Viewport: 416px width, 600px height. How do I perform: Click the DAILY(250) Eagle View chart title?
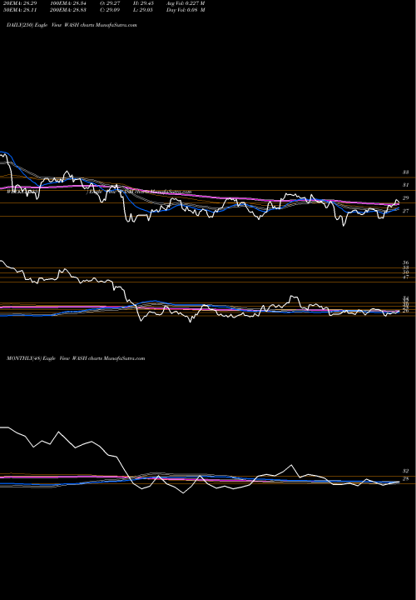tap(72, 25)
